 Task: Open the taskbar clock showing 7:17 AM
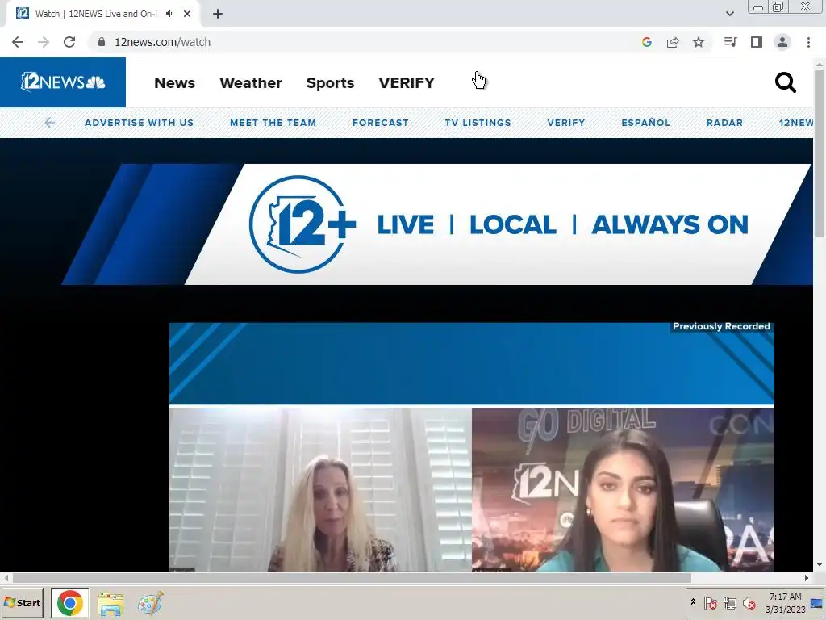(x=785, y=602)
